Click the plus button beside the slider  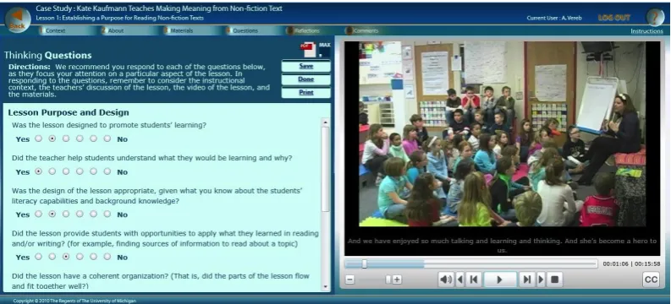[x=397, y=280]
